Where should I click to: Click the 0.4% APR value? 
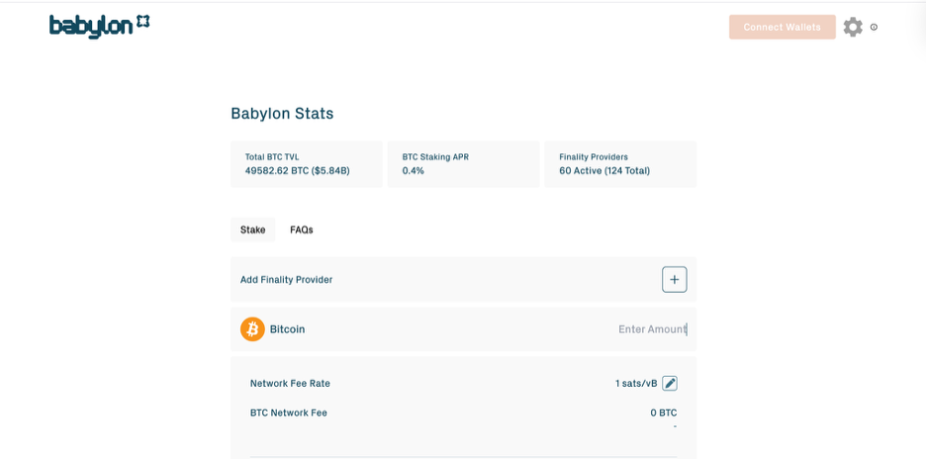coord(413,171)
